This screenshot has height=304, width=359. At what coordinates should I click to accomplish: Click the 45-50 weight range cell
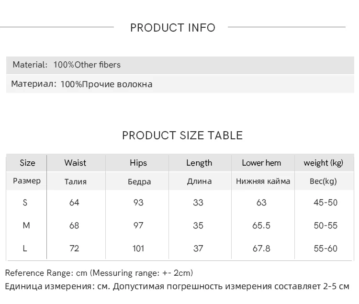point(325,203)
